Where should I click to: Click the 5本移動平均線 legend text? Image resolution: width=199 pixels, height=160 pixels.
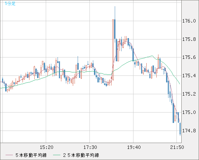click(x=31, y=155)
